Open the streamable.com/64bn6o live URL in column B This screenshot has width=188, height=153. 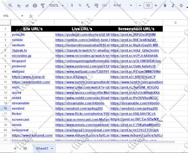80,103
